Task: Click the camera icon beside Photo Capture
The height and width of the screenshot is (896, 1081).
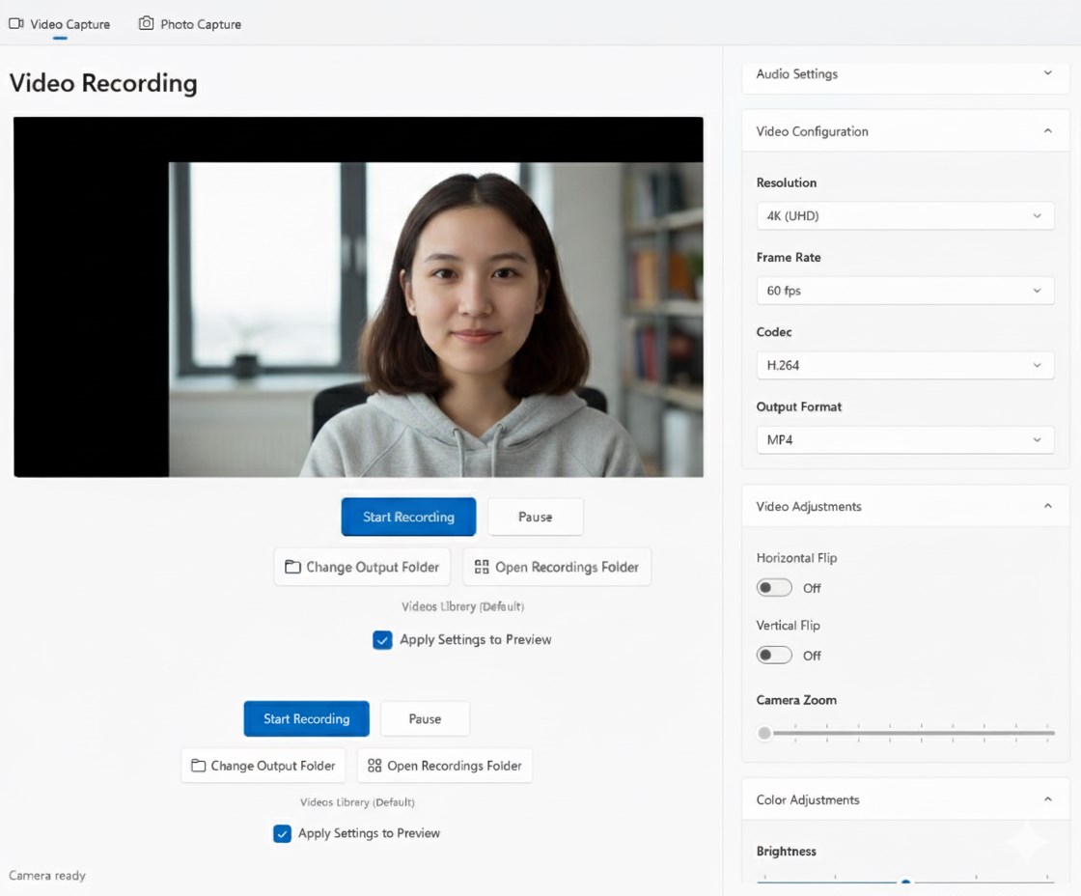Action: (146, 23)
